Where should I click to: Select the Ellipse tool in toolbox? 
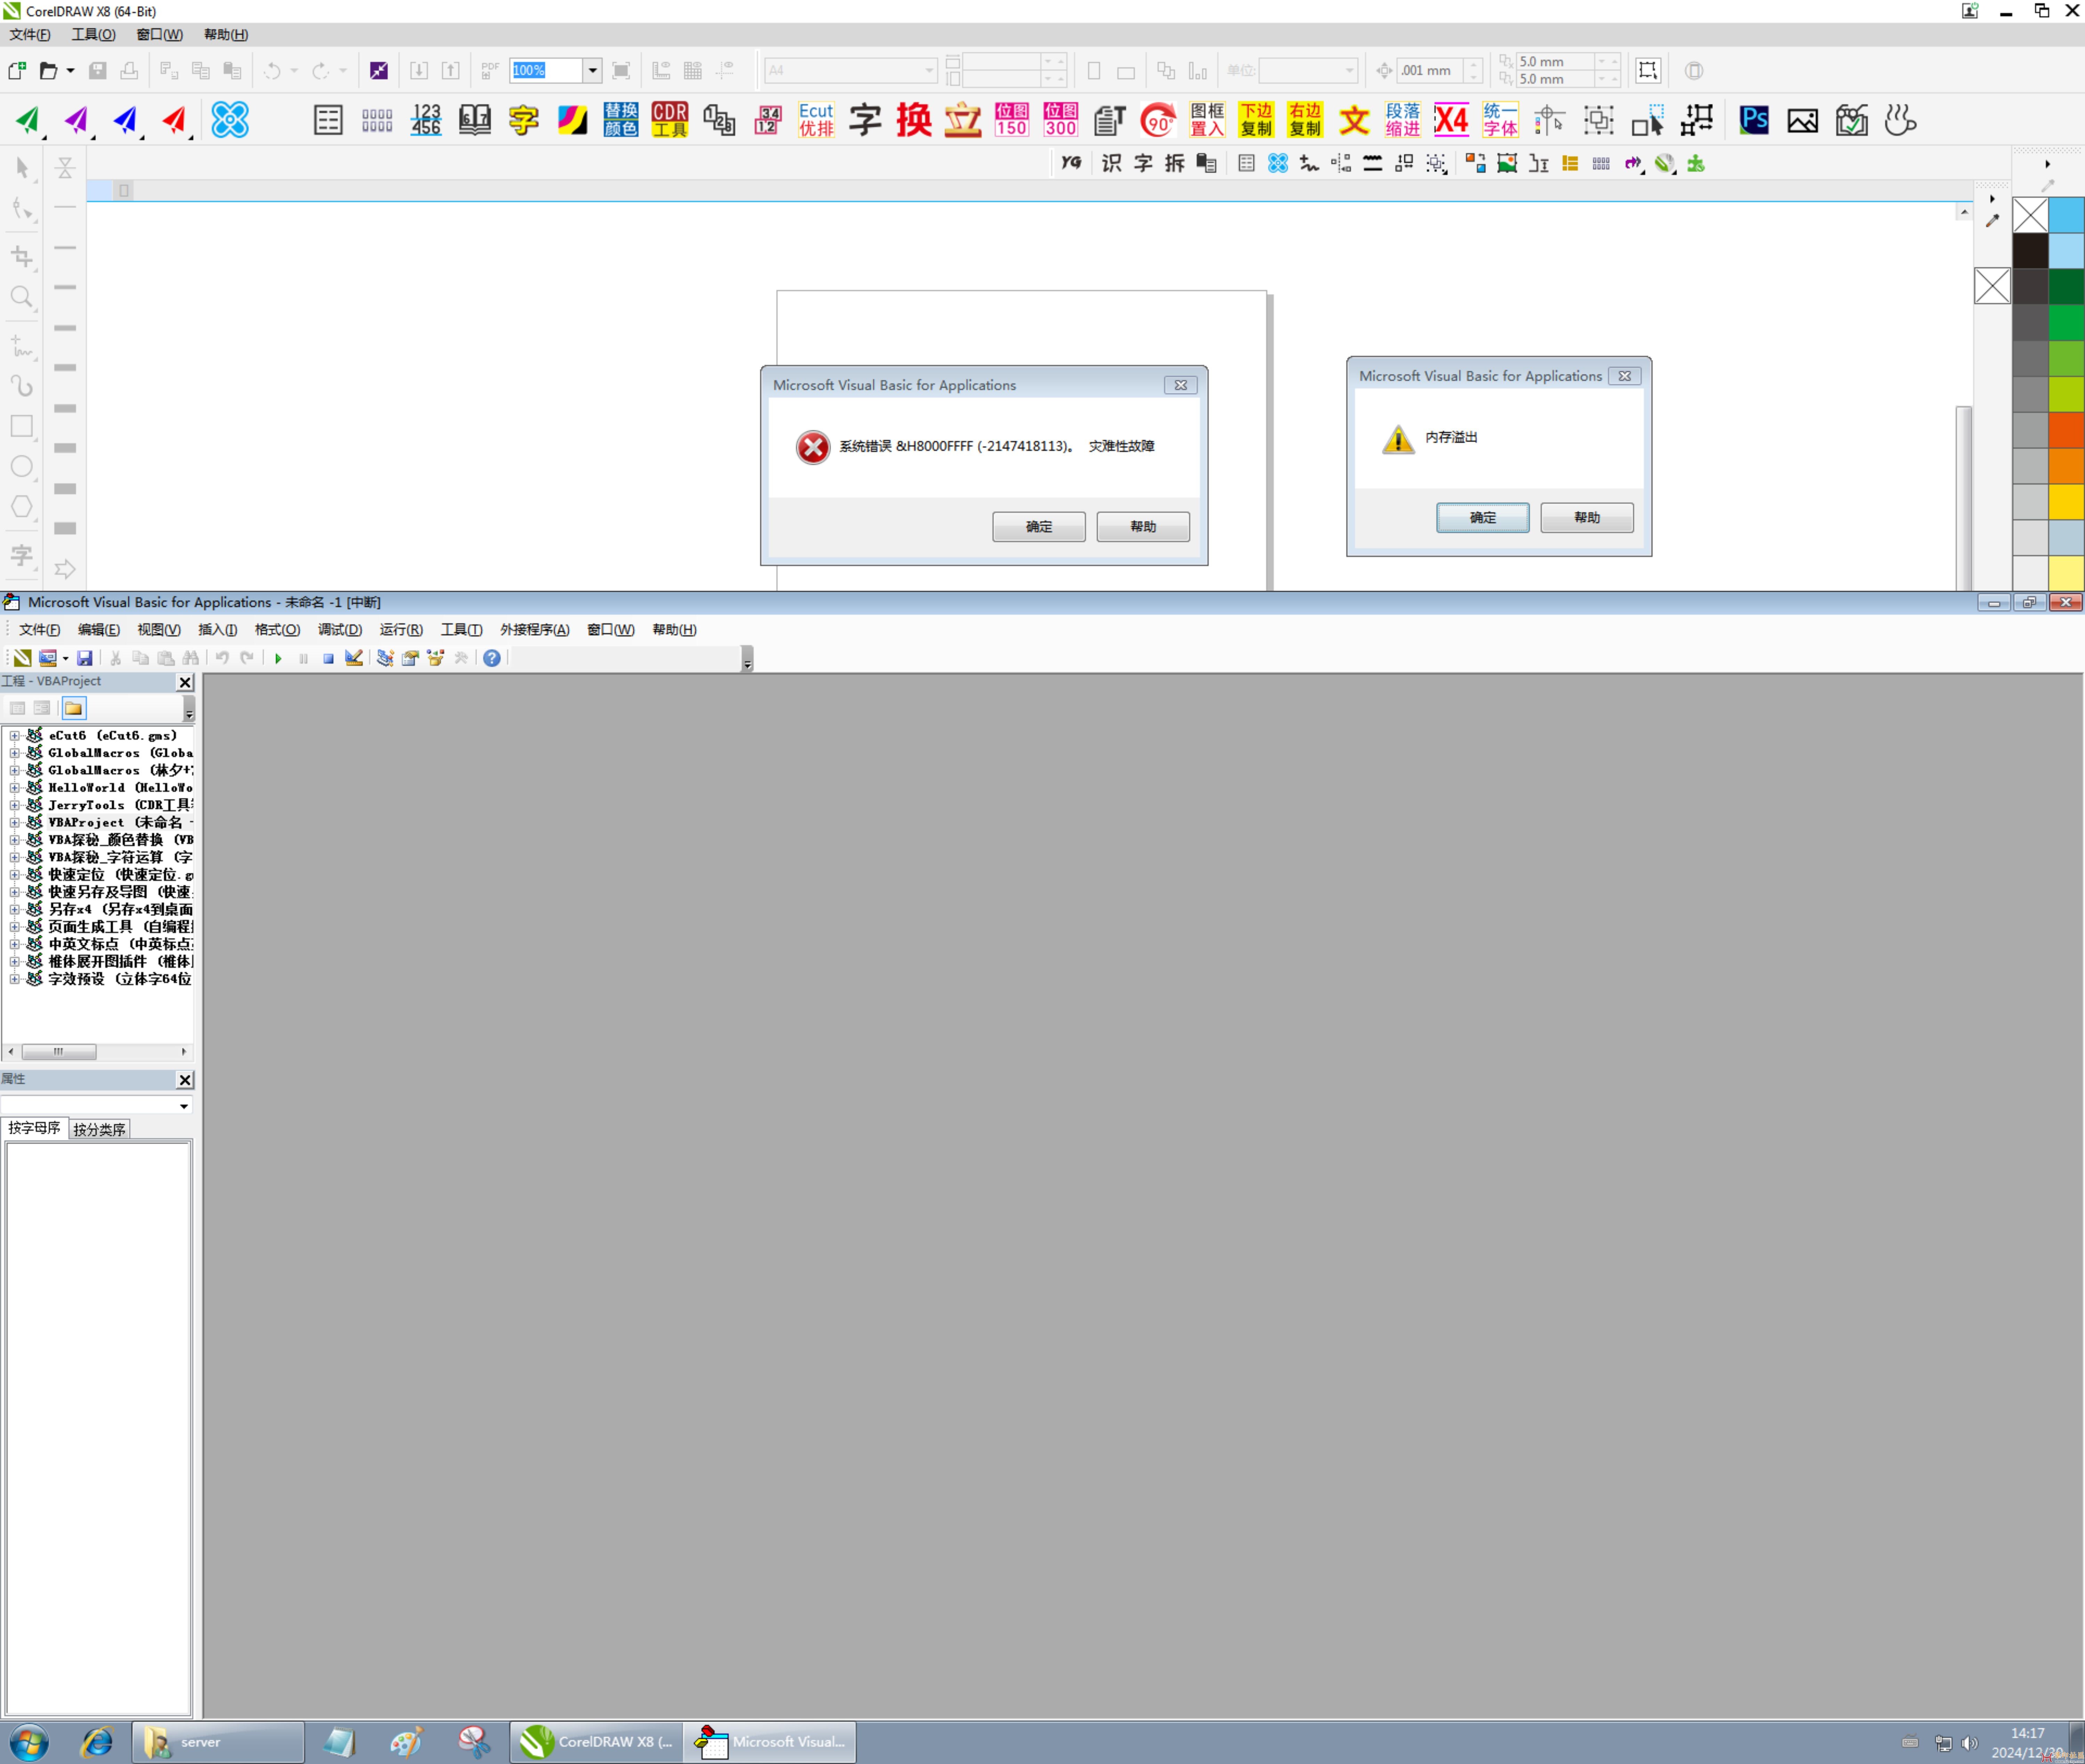coord(22,467)
